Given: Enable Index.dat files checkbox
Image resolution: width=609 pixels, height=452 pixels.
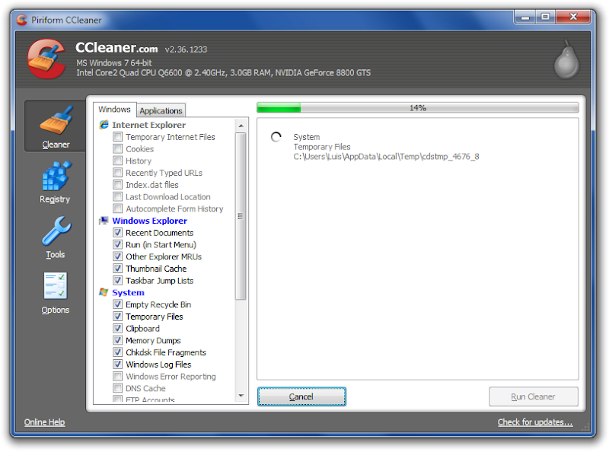Looking at the screenshot, I should tap(117, 185).
